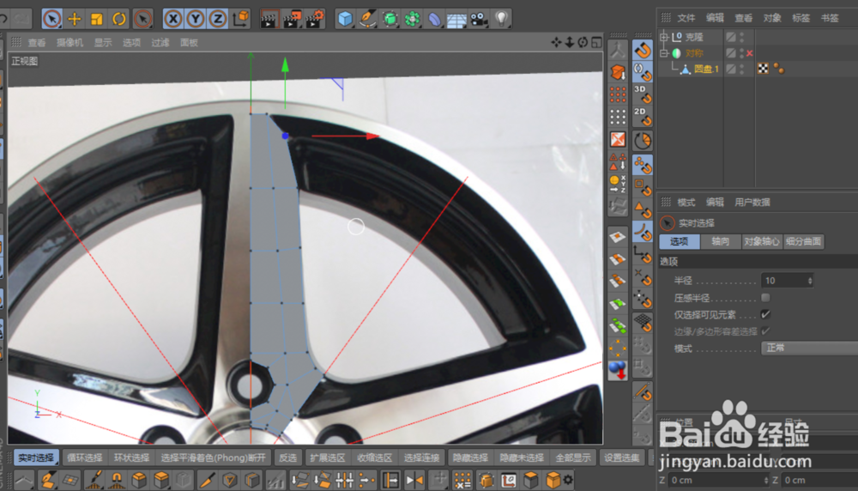Click viewport rotate camera icon

click(x=583, y=42)
